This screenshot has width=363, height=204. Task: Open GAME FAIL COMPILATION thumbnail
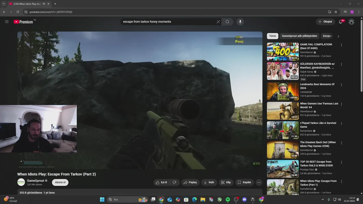283,52
